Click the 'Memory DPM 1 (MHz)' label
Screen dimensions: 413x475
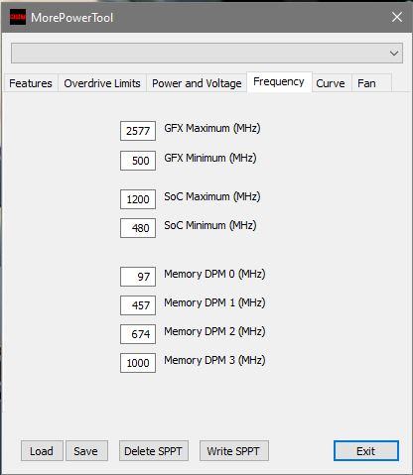point(214,302)
